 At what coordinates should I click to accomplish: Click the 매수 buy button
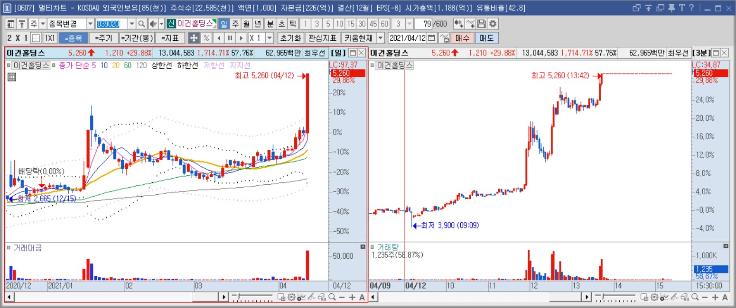(x=462, y=38)
